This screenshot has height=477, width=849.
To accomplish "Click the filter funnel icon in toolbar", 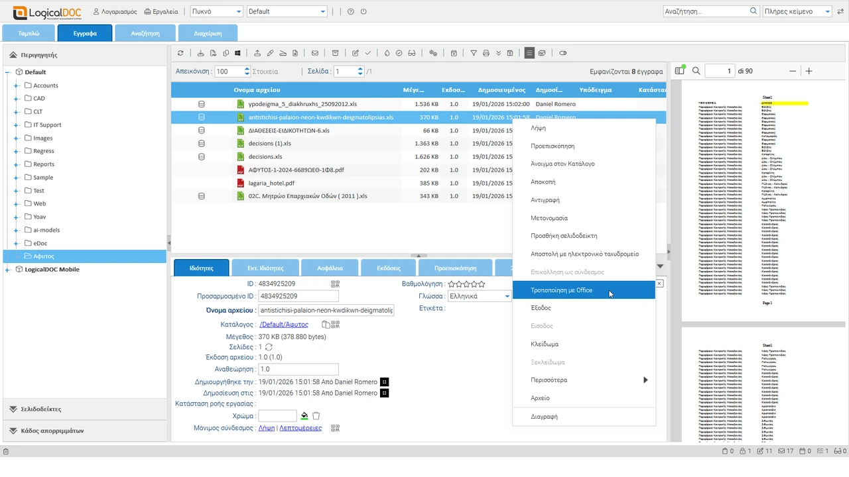I will click(474, 53).
